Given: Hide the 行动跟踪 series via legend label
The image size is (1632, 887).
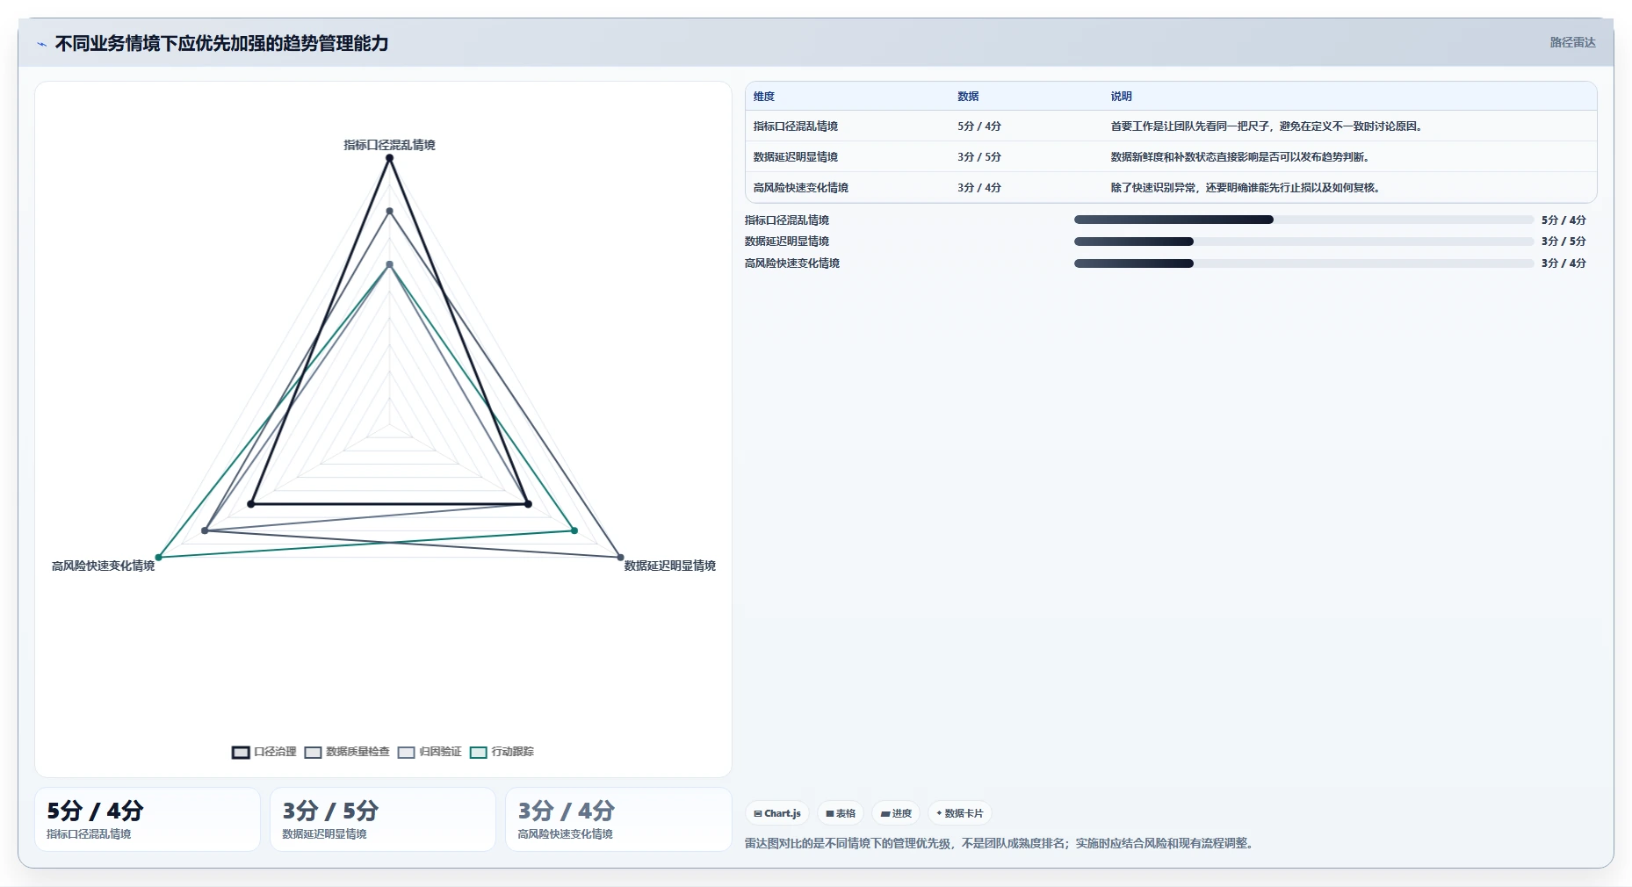Looking at the screenshot, I should (513, 752).
